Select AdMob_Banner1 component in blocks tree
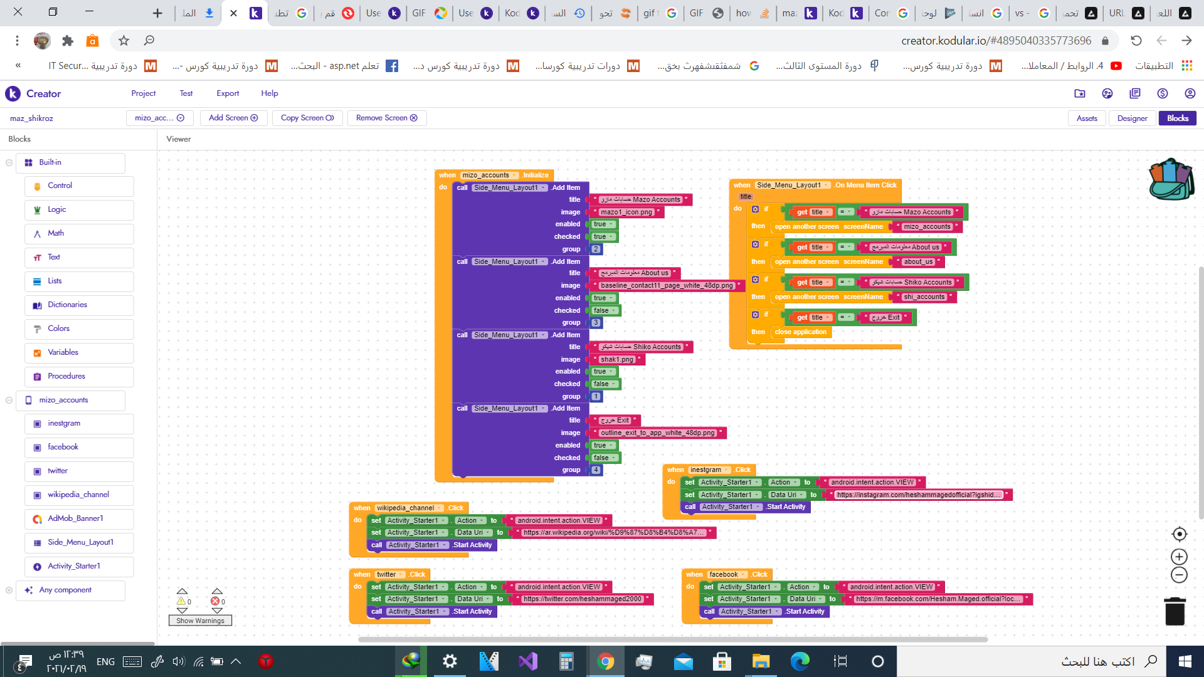The height and width of the screenshot is (677, 1204). [75, 518]
